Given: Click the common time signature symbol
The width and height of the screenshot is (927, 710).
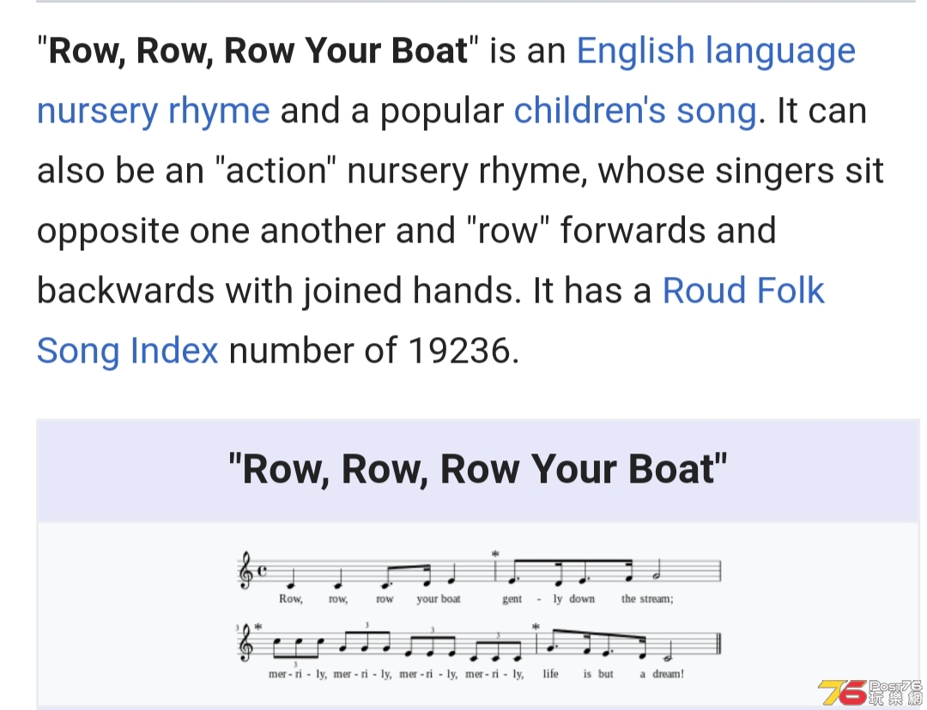Looking at the screenshot, I should [x=262, y=570].
